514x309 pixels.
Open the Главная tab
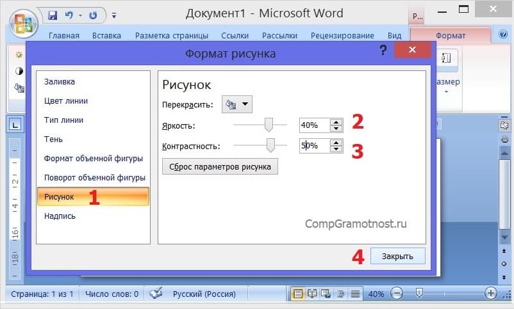pyautogui.click(x=64, y=35)
